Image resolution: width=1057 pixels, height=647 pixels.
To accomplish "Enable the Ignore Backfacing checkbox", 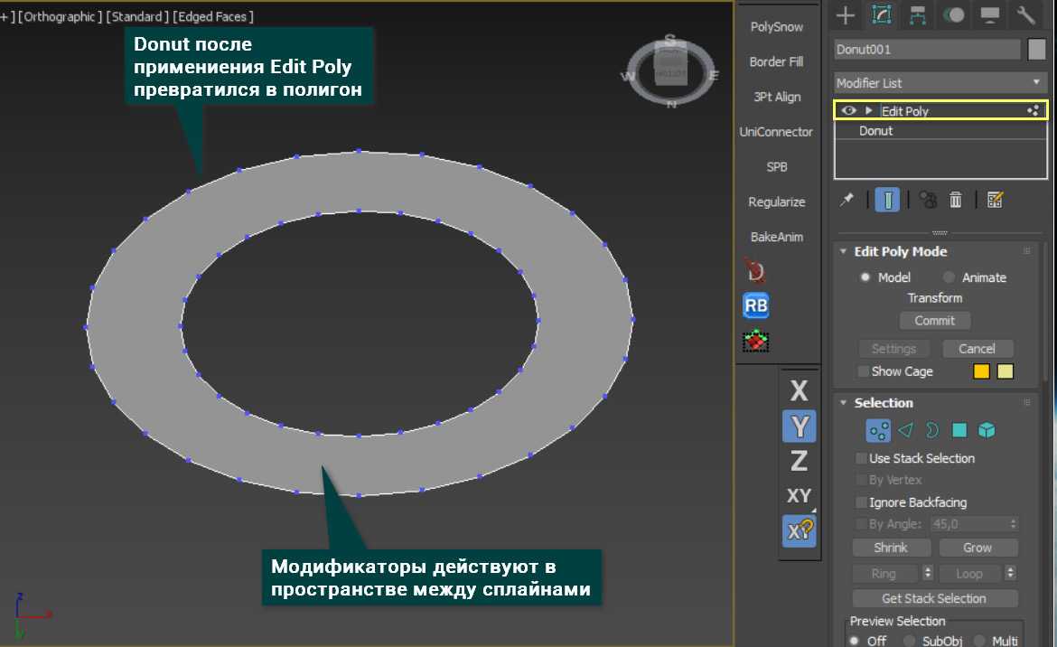I will (862, 502).
